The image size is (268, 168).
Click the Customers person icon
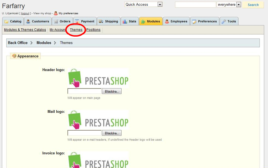pos(28,22)
